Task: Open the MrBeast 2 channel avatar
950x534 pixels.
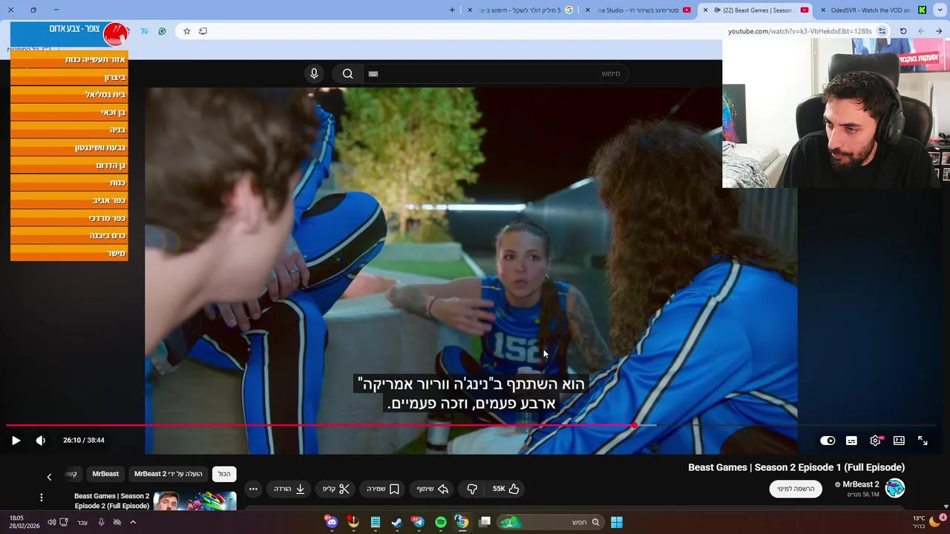Action: click(895, 488)
